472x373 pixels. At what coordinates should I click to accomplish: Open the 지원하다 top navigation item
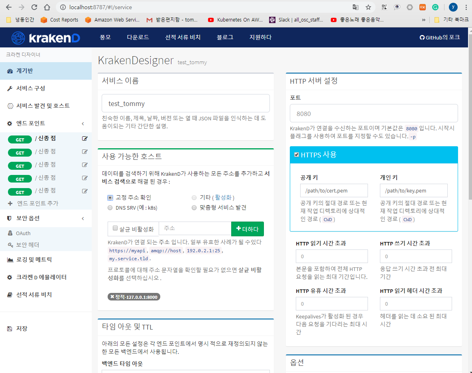pyautogui.click(x=260, y=37)
